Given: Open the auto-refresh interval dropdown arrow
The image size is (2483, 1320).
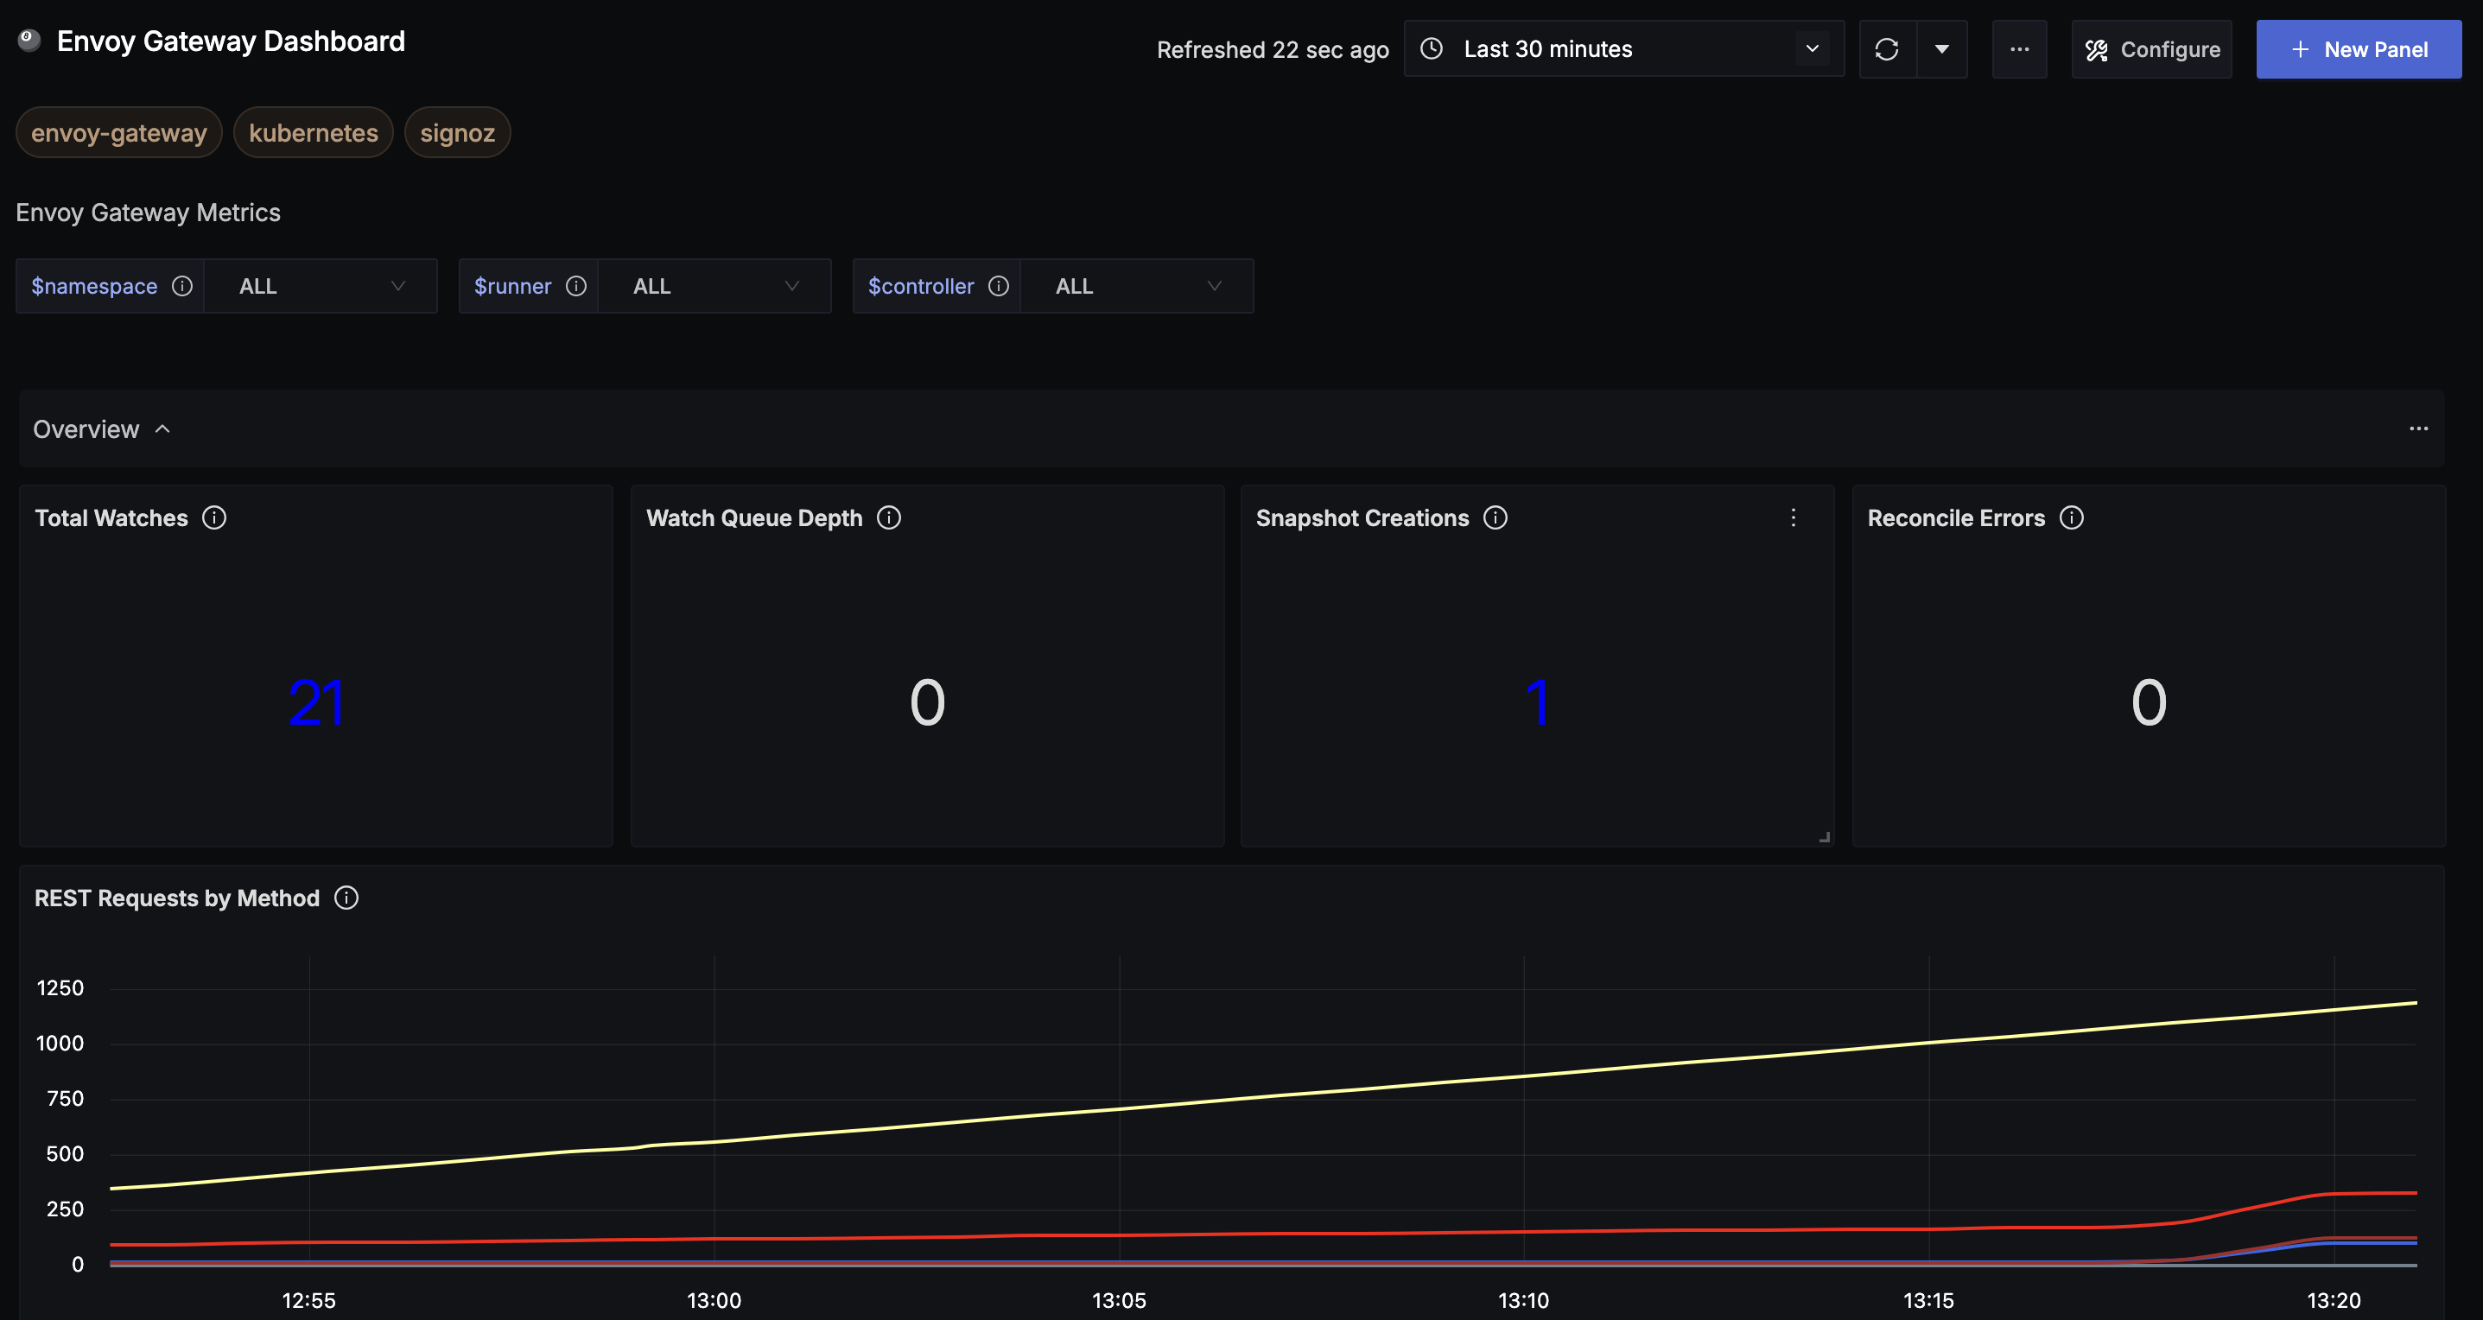Looking at the screenshot, I should pos(1942,48).
